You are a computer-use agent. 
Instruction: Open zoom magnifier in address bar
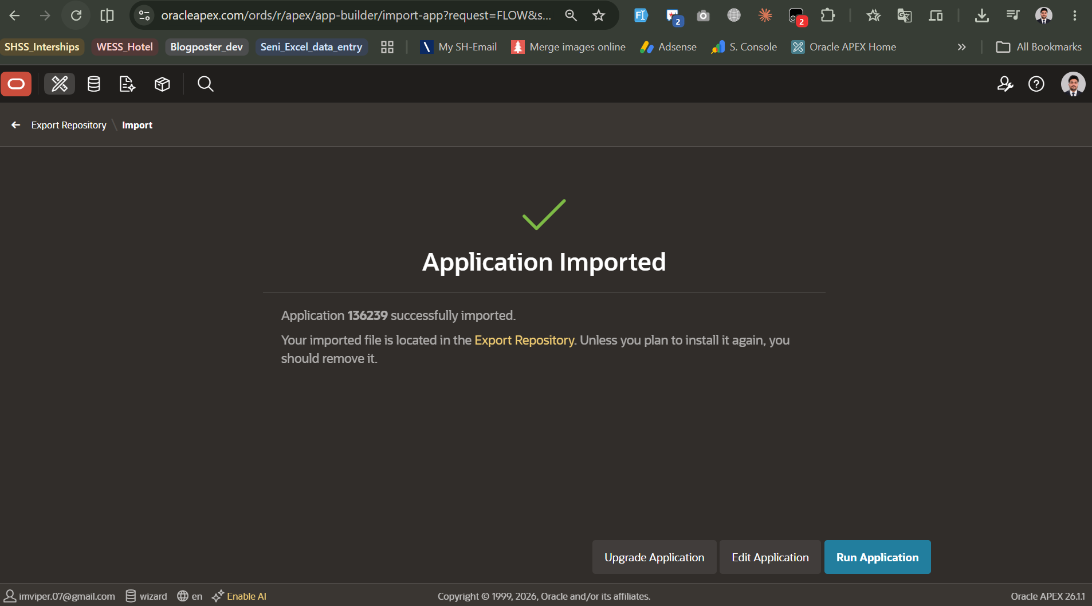pyautogui.click(x=571, y=15)
